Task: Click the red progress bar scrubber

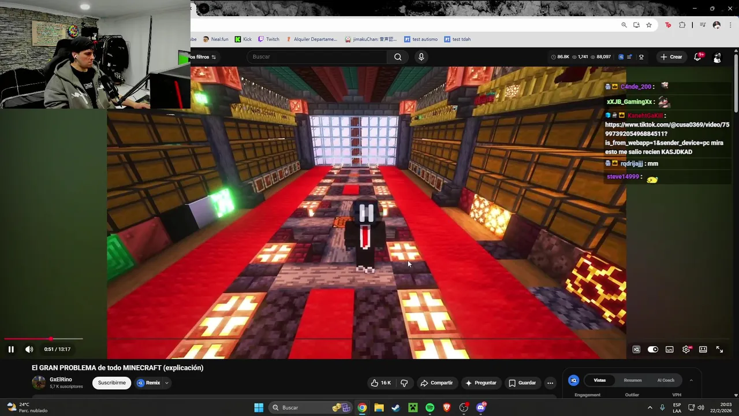Action: point(51,339)
